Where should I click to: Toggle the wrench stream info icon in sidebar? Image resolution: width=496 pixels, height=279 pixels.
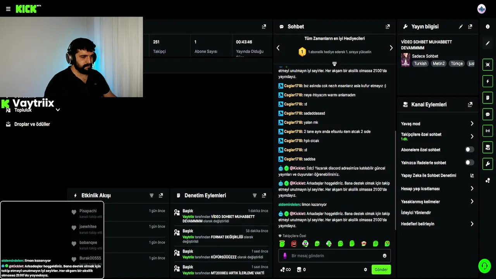point(487,164)
